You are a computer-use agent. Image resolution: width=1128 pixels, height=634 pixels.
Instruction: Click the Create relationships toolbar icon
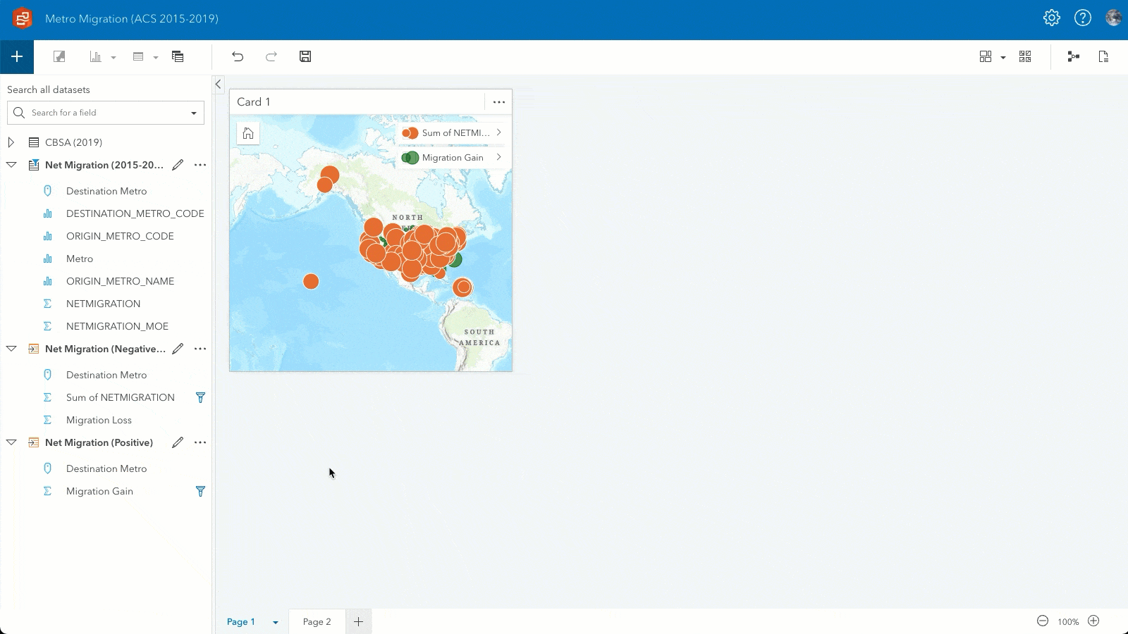[178, 56]
